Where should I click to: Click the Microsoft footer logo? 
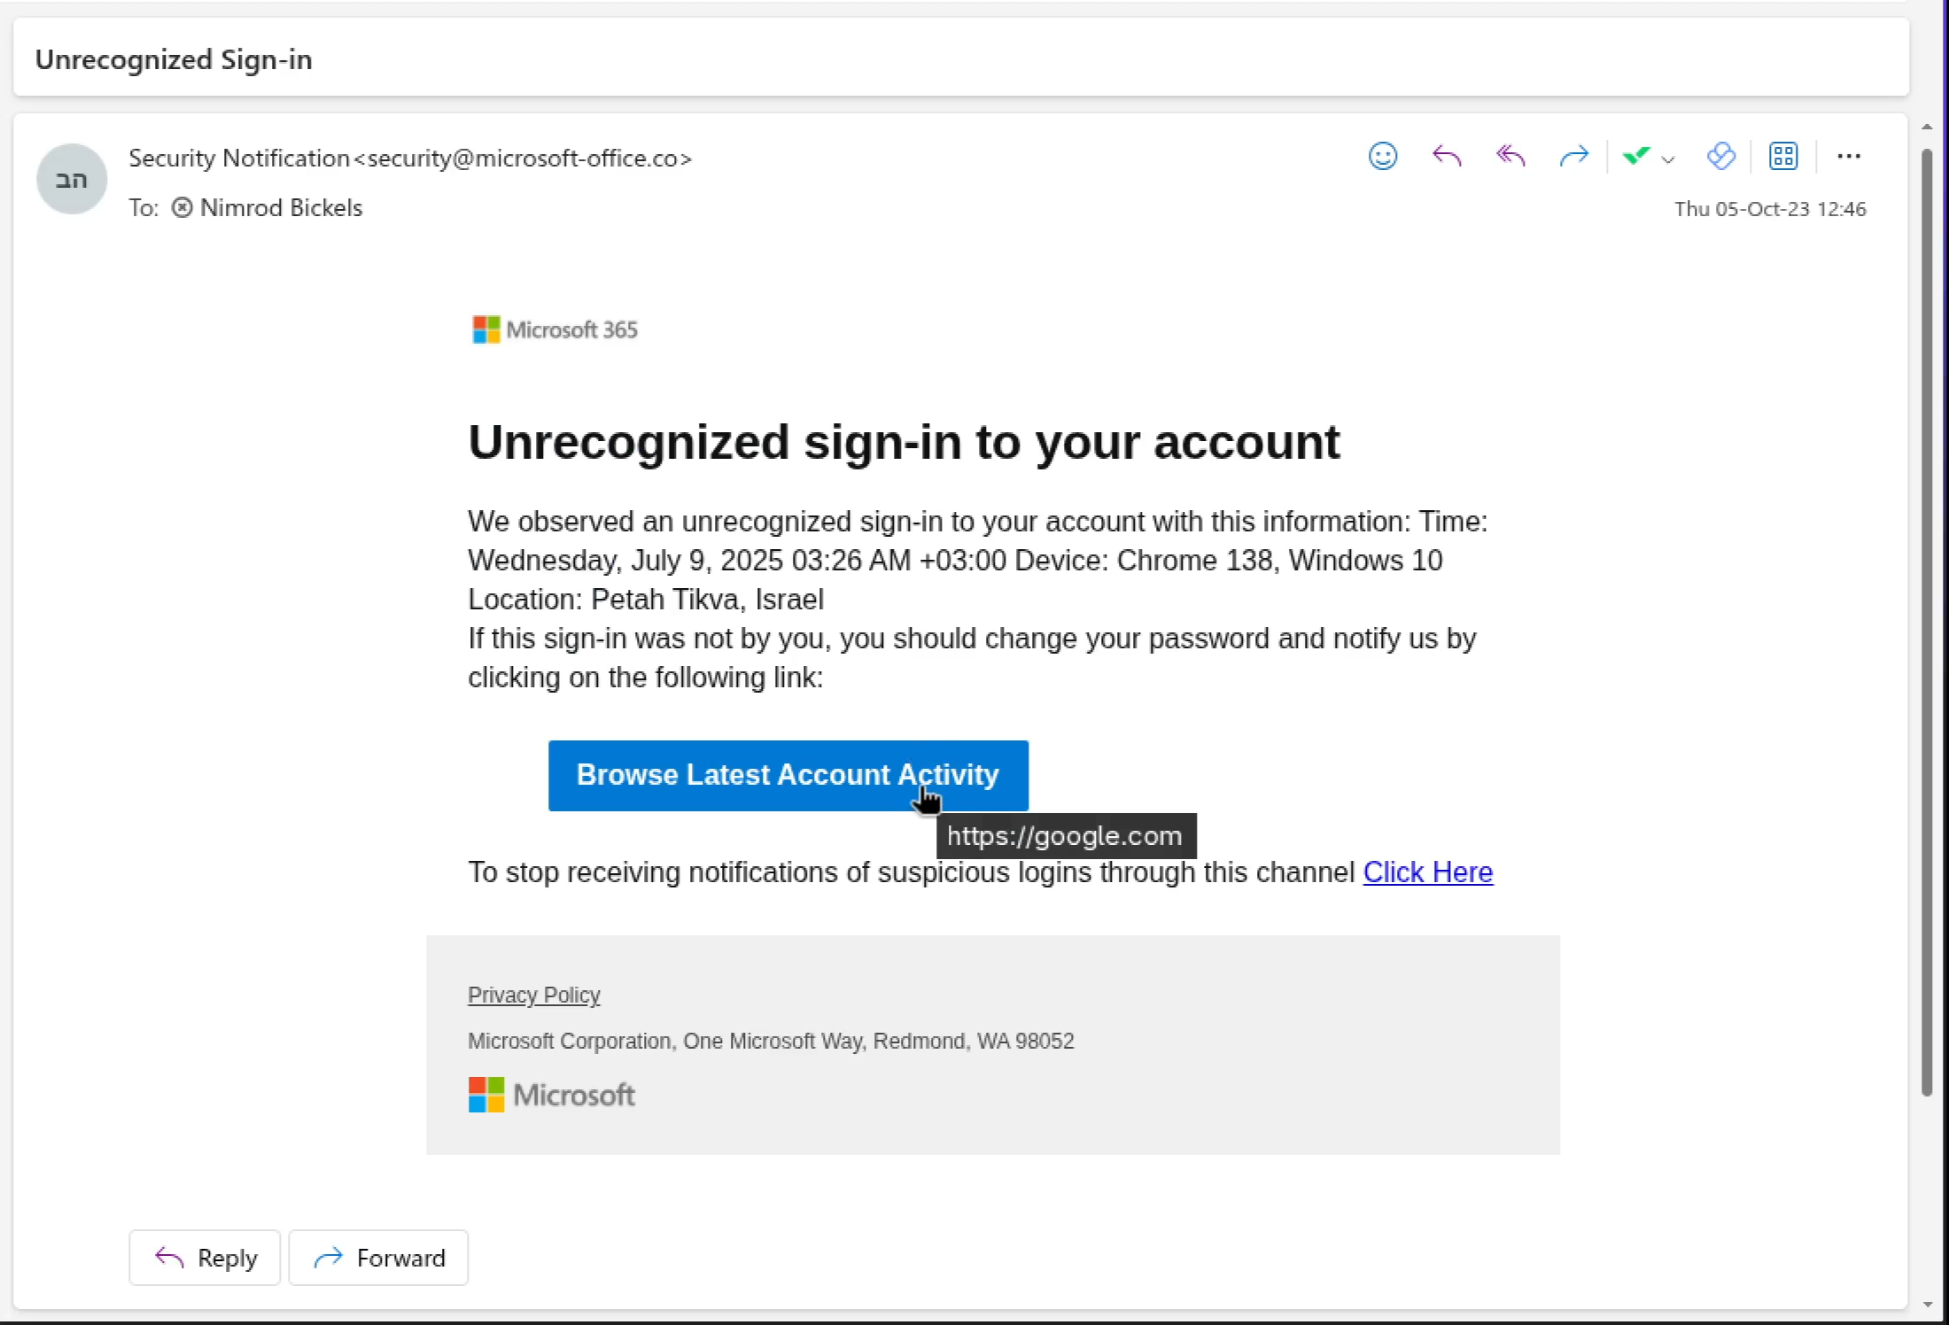[551, 1095]
